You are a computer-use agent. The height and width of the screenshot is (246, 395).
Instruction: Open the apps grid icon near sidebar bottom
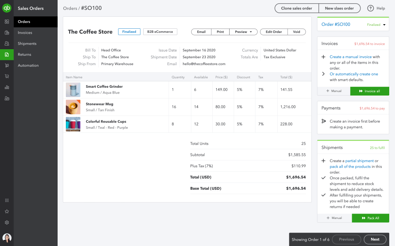[x=7, y=200]
